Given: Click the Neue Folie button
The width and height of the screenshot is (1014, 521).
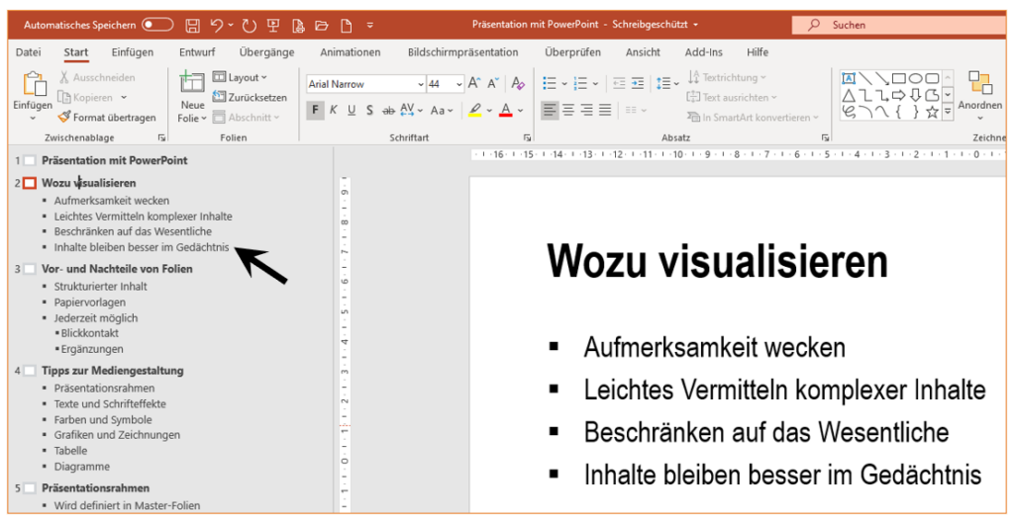Looking at the screenshot, I should tap(192, 97).
